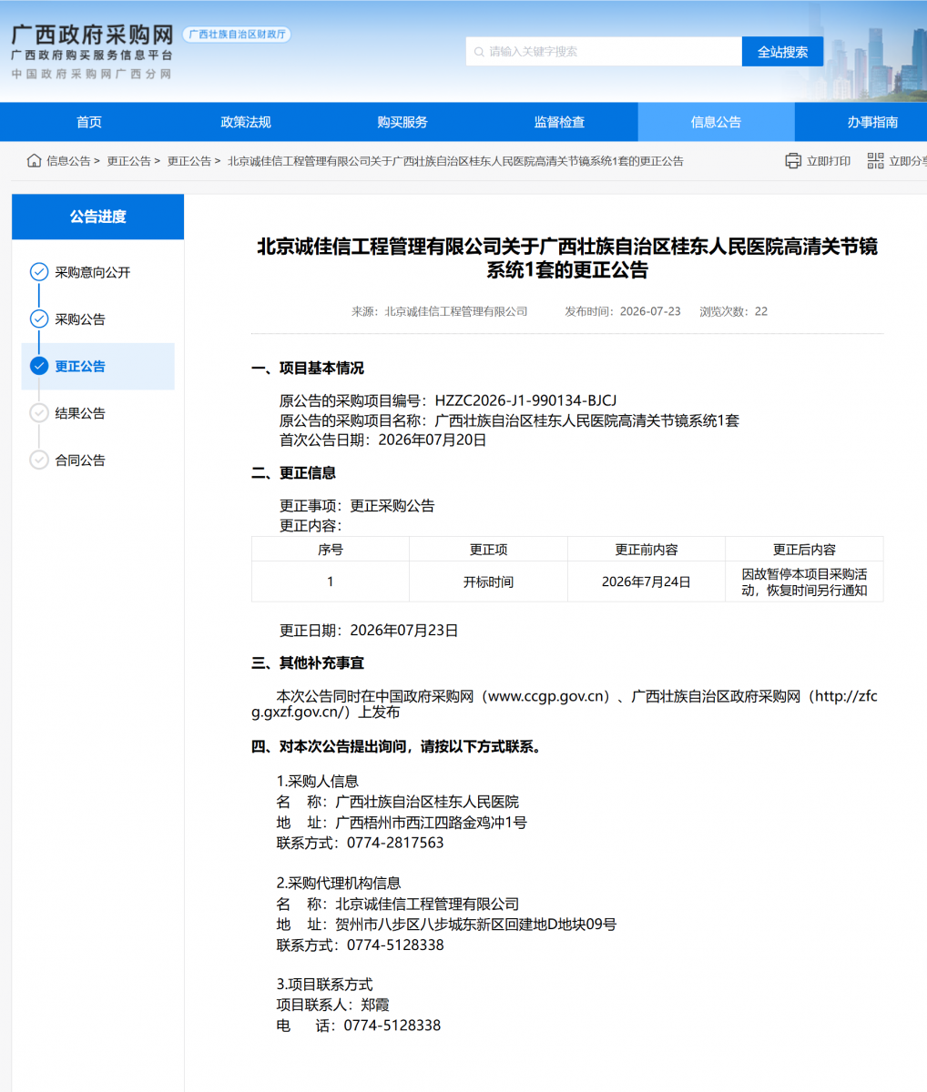Click the 合同公告 grey circle icon
The image size is (927, 1092).
pyautogui.click(x=39, y=460)
